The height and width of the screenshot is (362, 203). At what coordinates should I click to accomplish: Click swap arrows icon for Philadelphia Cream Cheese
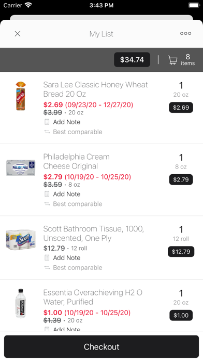[x=47, y=204]
